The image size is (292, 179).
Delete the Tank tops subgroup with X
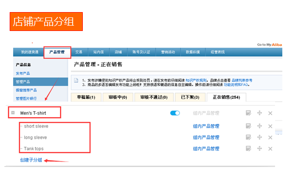tap(270, 149)
